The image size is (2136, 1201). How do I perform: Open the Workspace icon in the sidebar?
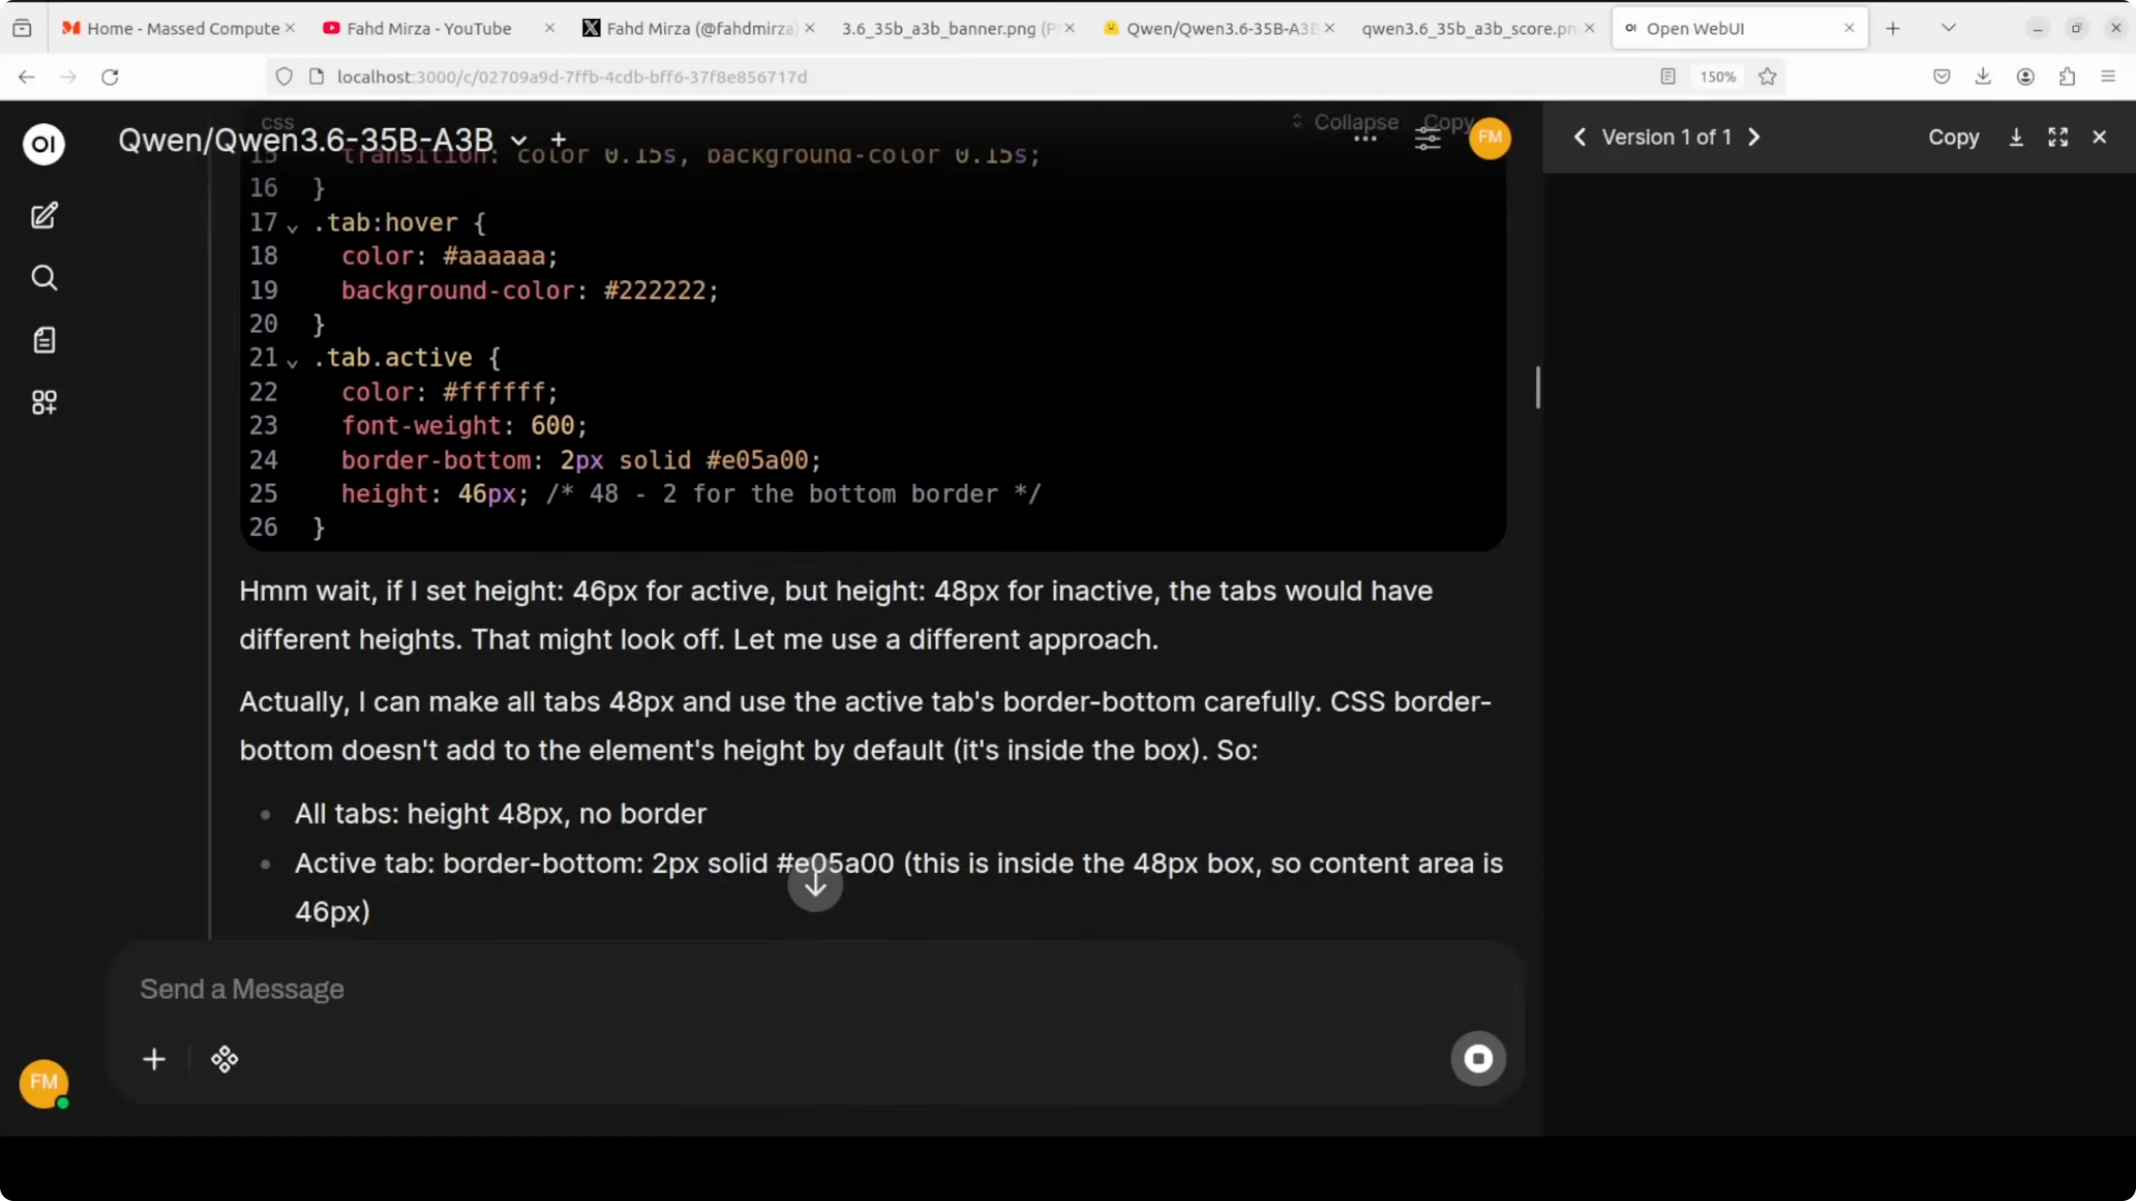click(x=44, y=403)
